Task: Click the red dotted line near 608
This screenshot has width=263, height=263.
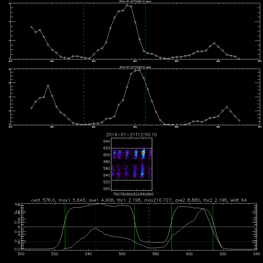Action: pyautogui.click(x=203, y=226)
